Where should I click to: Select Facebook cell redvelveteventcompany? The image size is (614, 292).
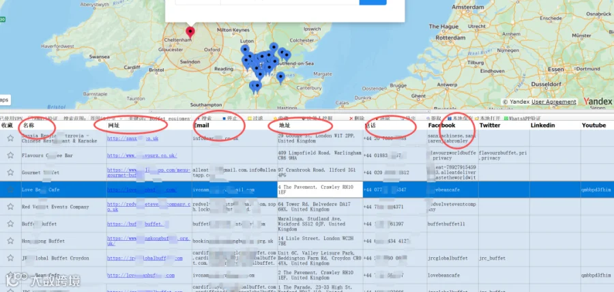pyautogui.click(x=452, y=207)
